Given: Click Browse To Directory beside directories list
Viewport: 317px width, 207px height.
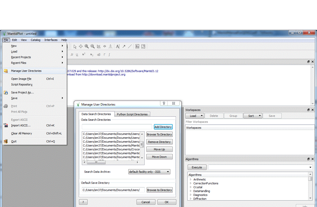Looking at the screenshot, I should [159, 134].
